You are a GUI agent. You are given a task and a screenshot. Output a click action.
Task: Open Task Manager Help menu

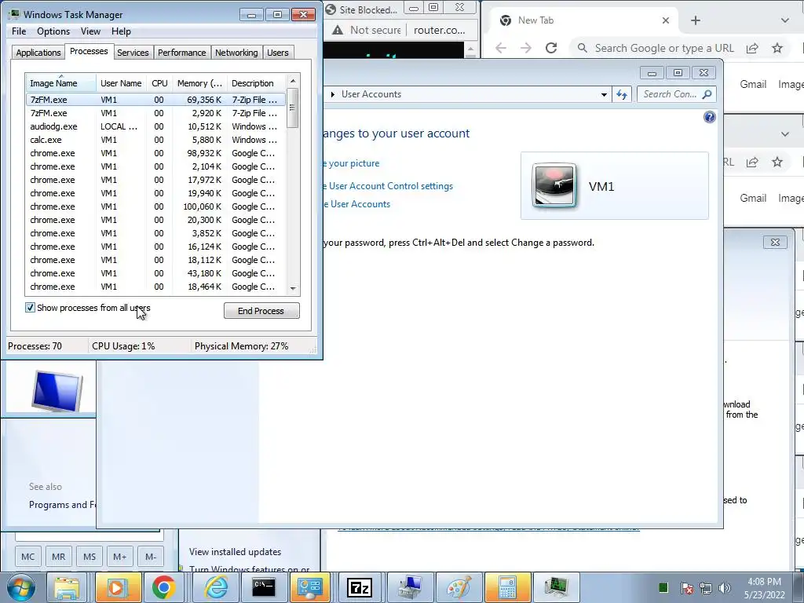point(121,31)
